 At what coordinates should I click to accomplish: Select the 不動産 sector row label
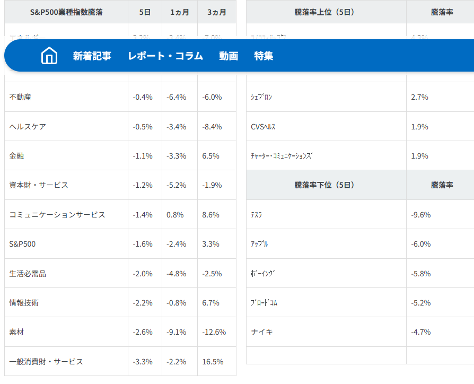[21, 97]
